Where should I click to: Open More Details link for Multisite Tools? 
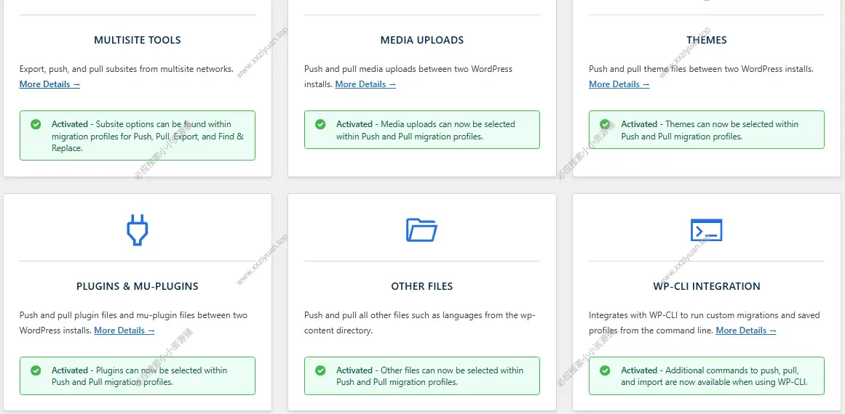pyautogui.click(x=49, y=84)
